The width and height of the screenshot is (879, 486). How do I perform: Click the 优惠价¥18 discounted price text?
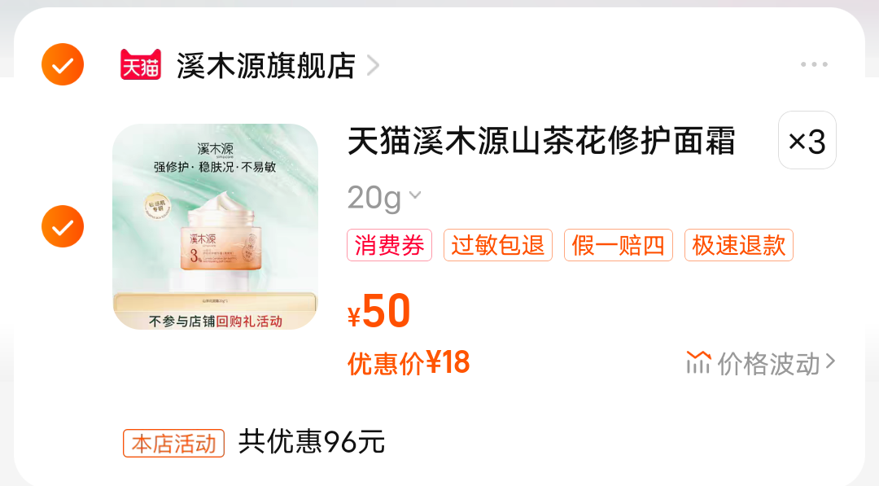pyautogui.click(x=409, y=363)
